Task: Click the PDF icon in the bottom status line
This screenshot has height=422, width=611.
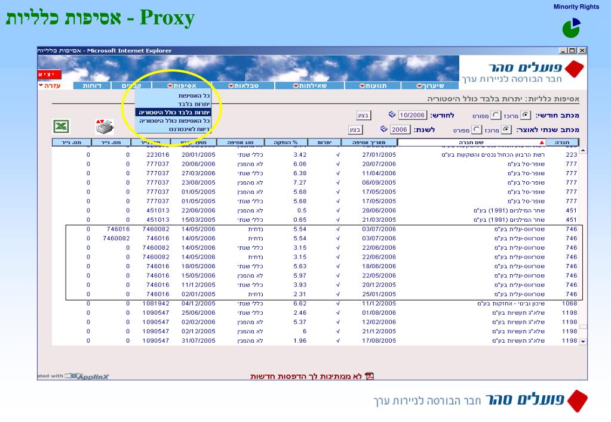Action: pyautogui.click(x=369, y=376)
